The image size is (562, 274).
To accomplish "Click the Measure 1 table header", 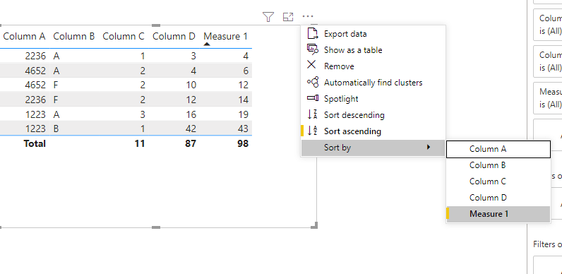I will click(x=225, y=36).
